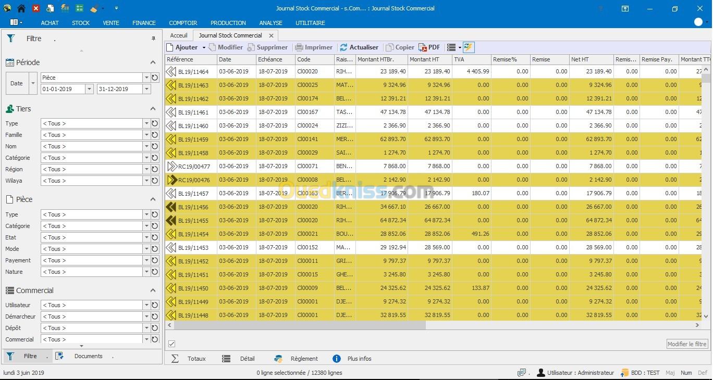Open the Mode dropdown

click(146, 249)
